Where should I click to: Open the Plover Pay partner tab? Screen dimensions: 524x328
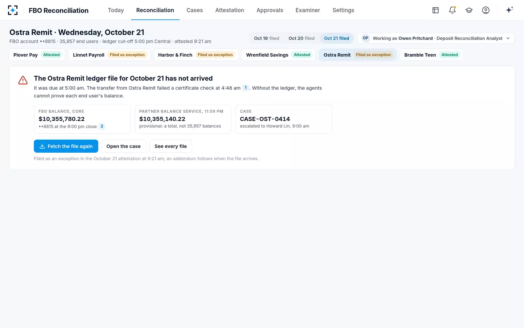click(x=37, y=55)
